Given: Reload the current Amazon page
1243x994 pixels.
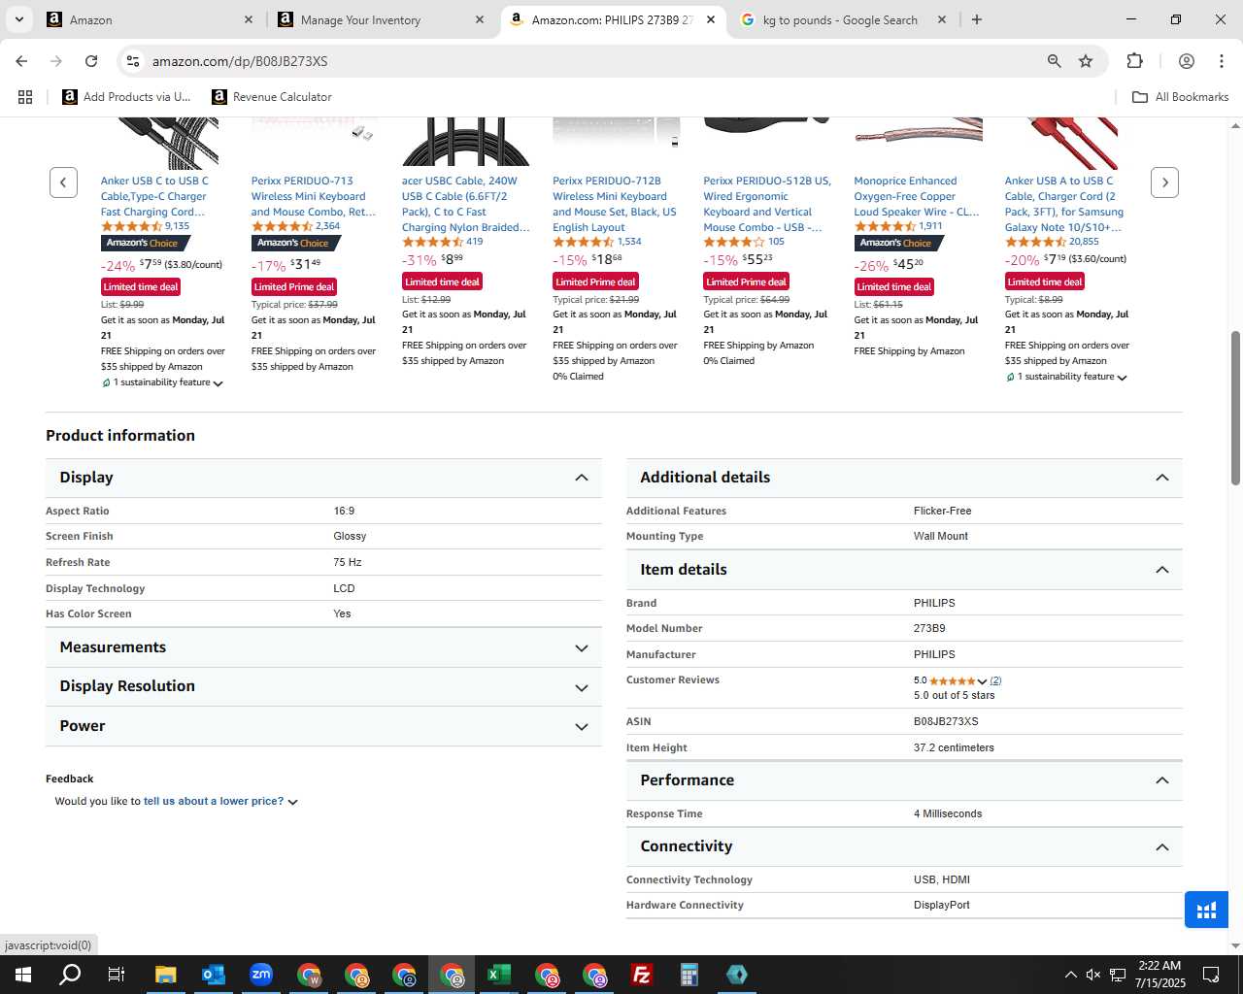Looking at the screenshot, I should 91,61.
